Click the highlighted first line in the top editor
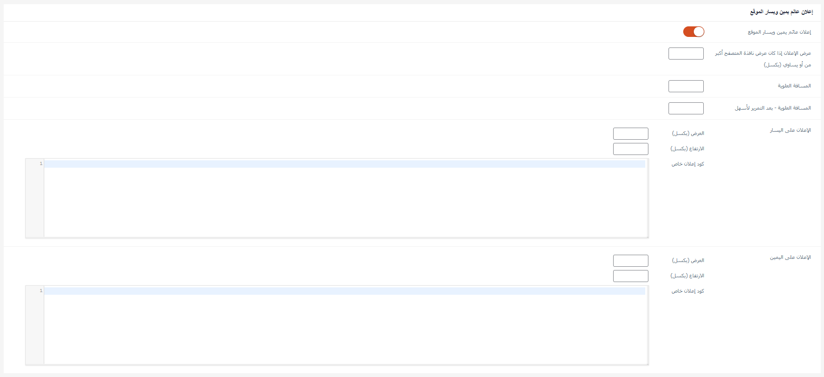The height and width of the screenshot is (377, 824). coord(343,164)
